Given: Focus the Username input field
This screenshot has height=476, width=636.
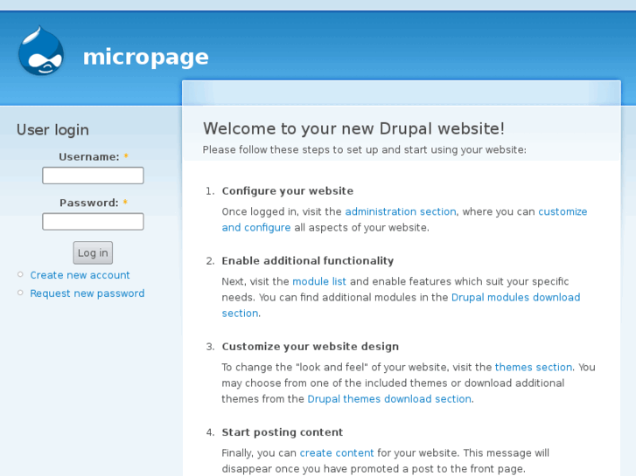Looking at the screenshot, I should [93, 176].
